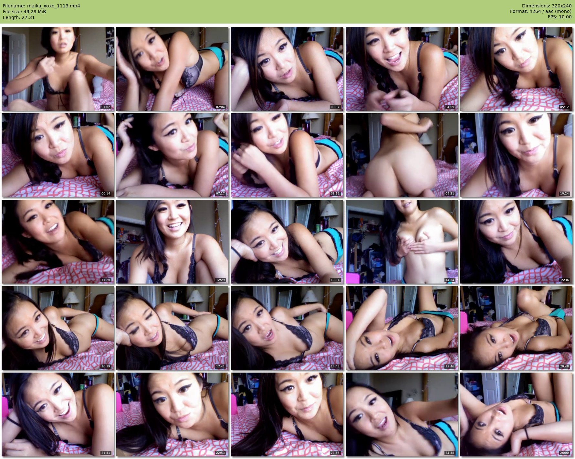Click the frame labeled 18:43

click(x=287, y=328)
